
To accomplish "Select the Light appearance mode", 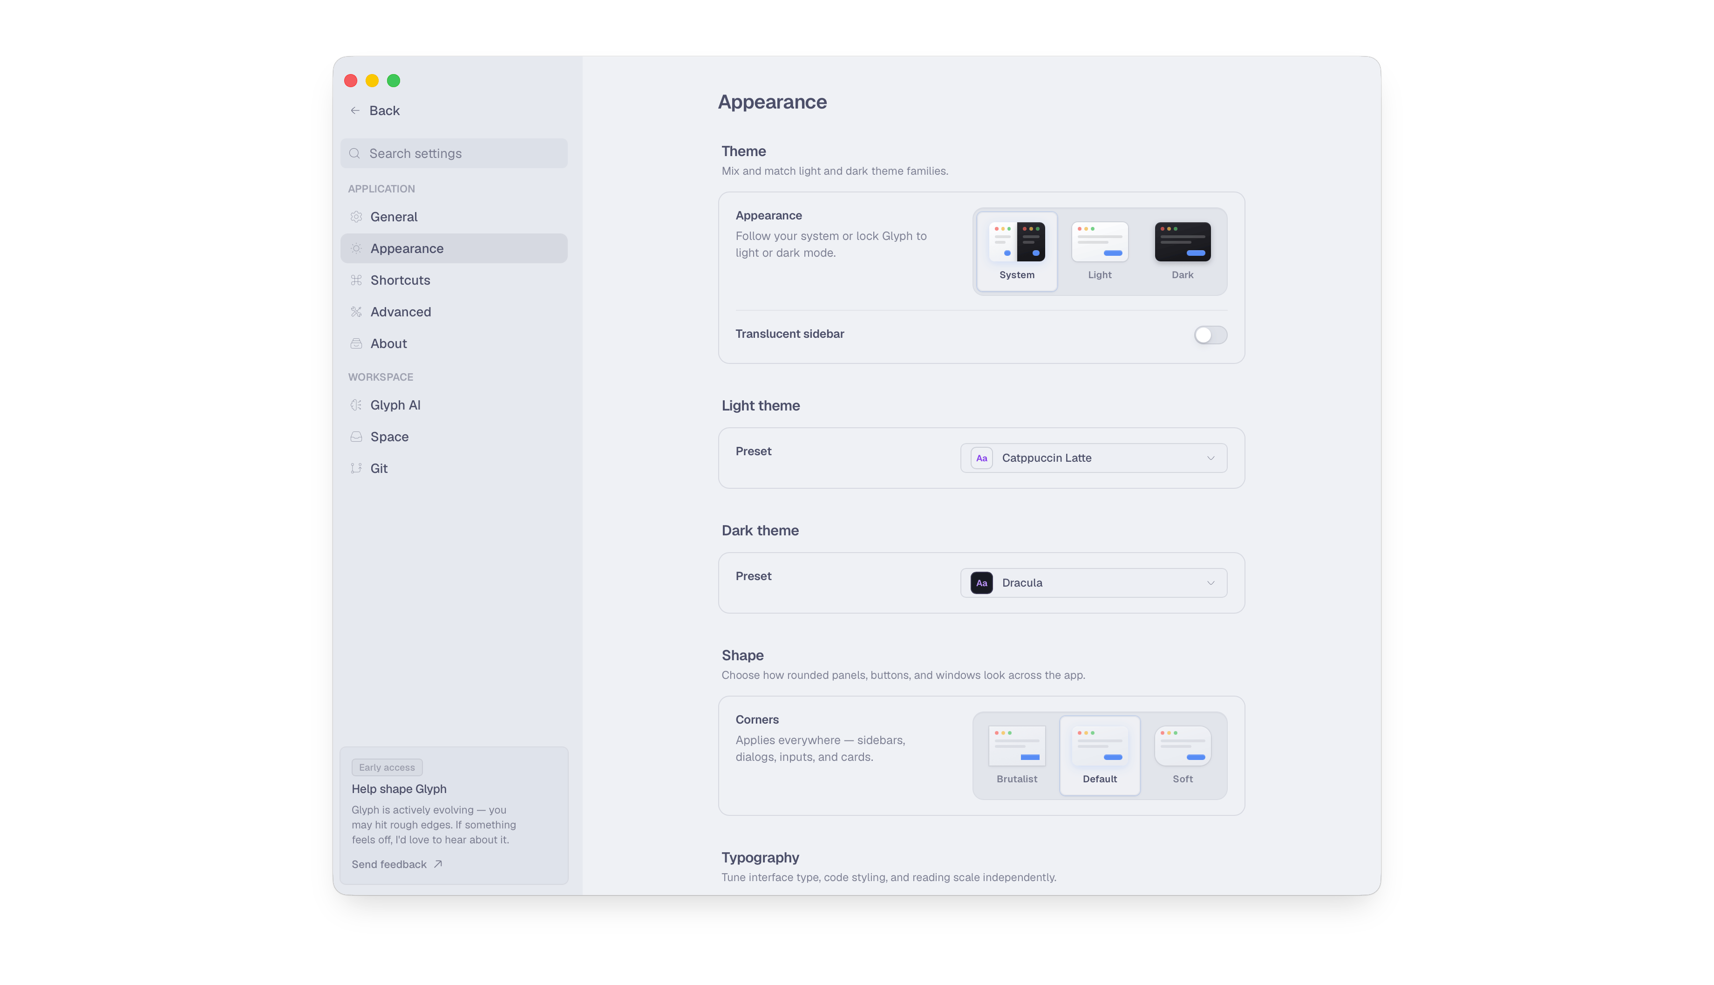I will (x=1099, y=251).
